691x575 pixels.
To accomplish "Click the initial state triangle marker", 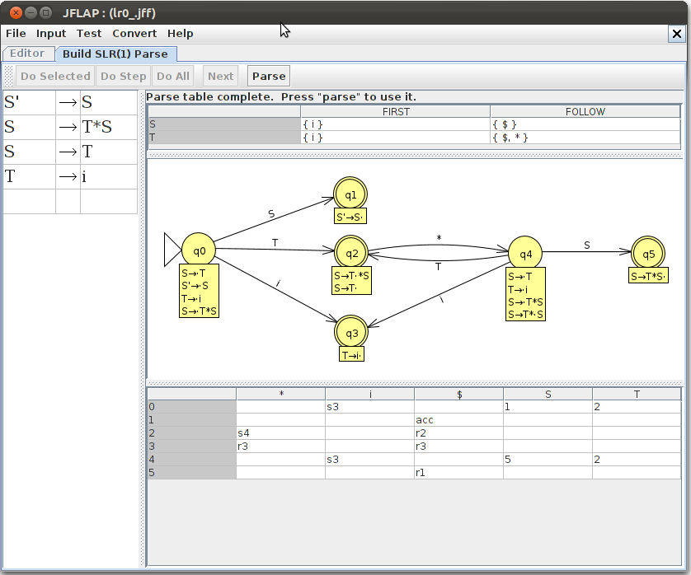I will (172, 250).
